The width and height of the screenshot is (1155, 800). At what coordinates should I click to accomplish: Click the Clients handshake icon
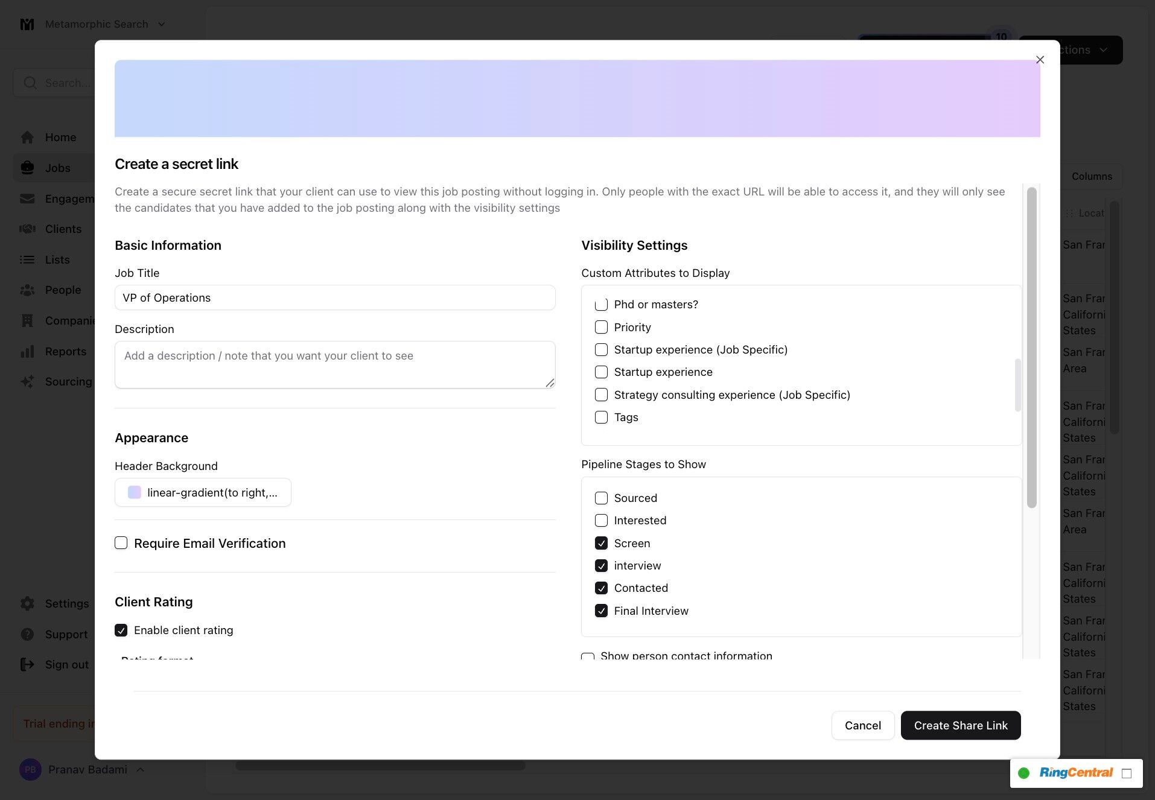click(27, 229)
